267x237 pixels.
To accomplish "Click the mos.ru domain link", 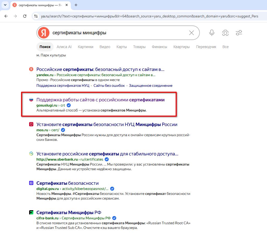I will (42, 130).
